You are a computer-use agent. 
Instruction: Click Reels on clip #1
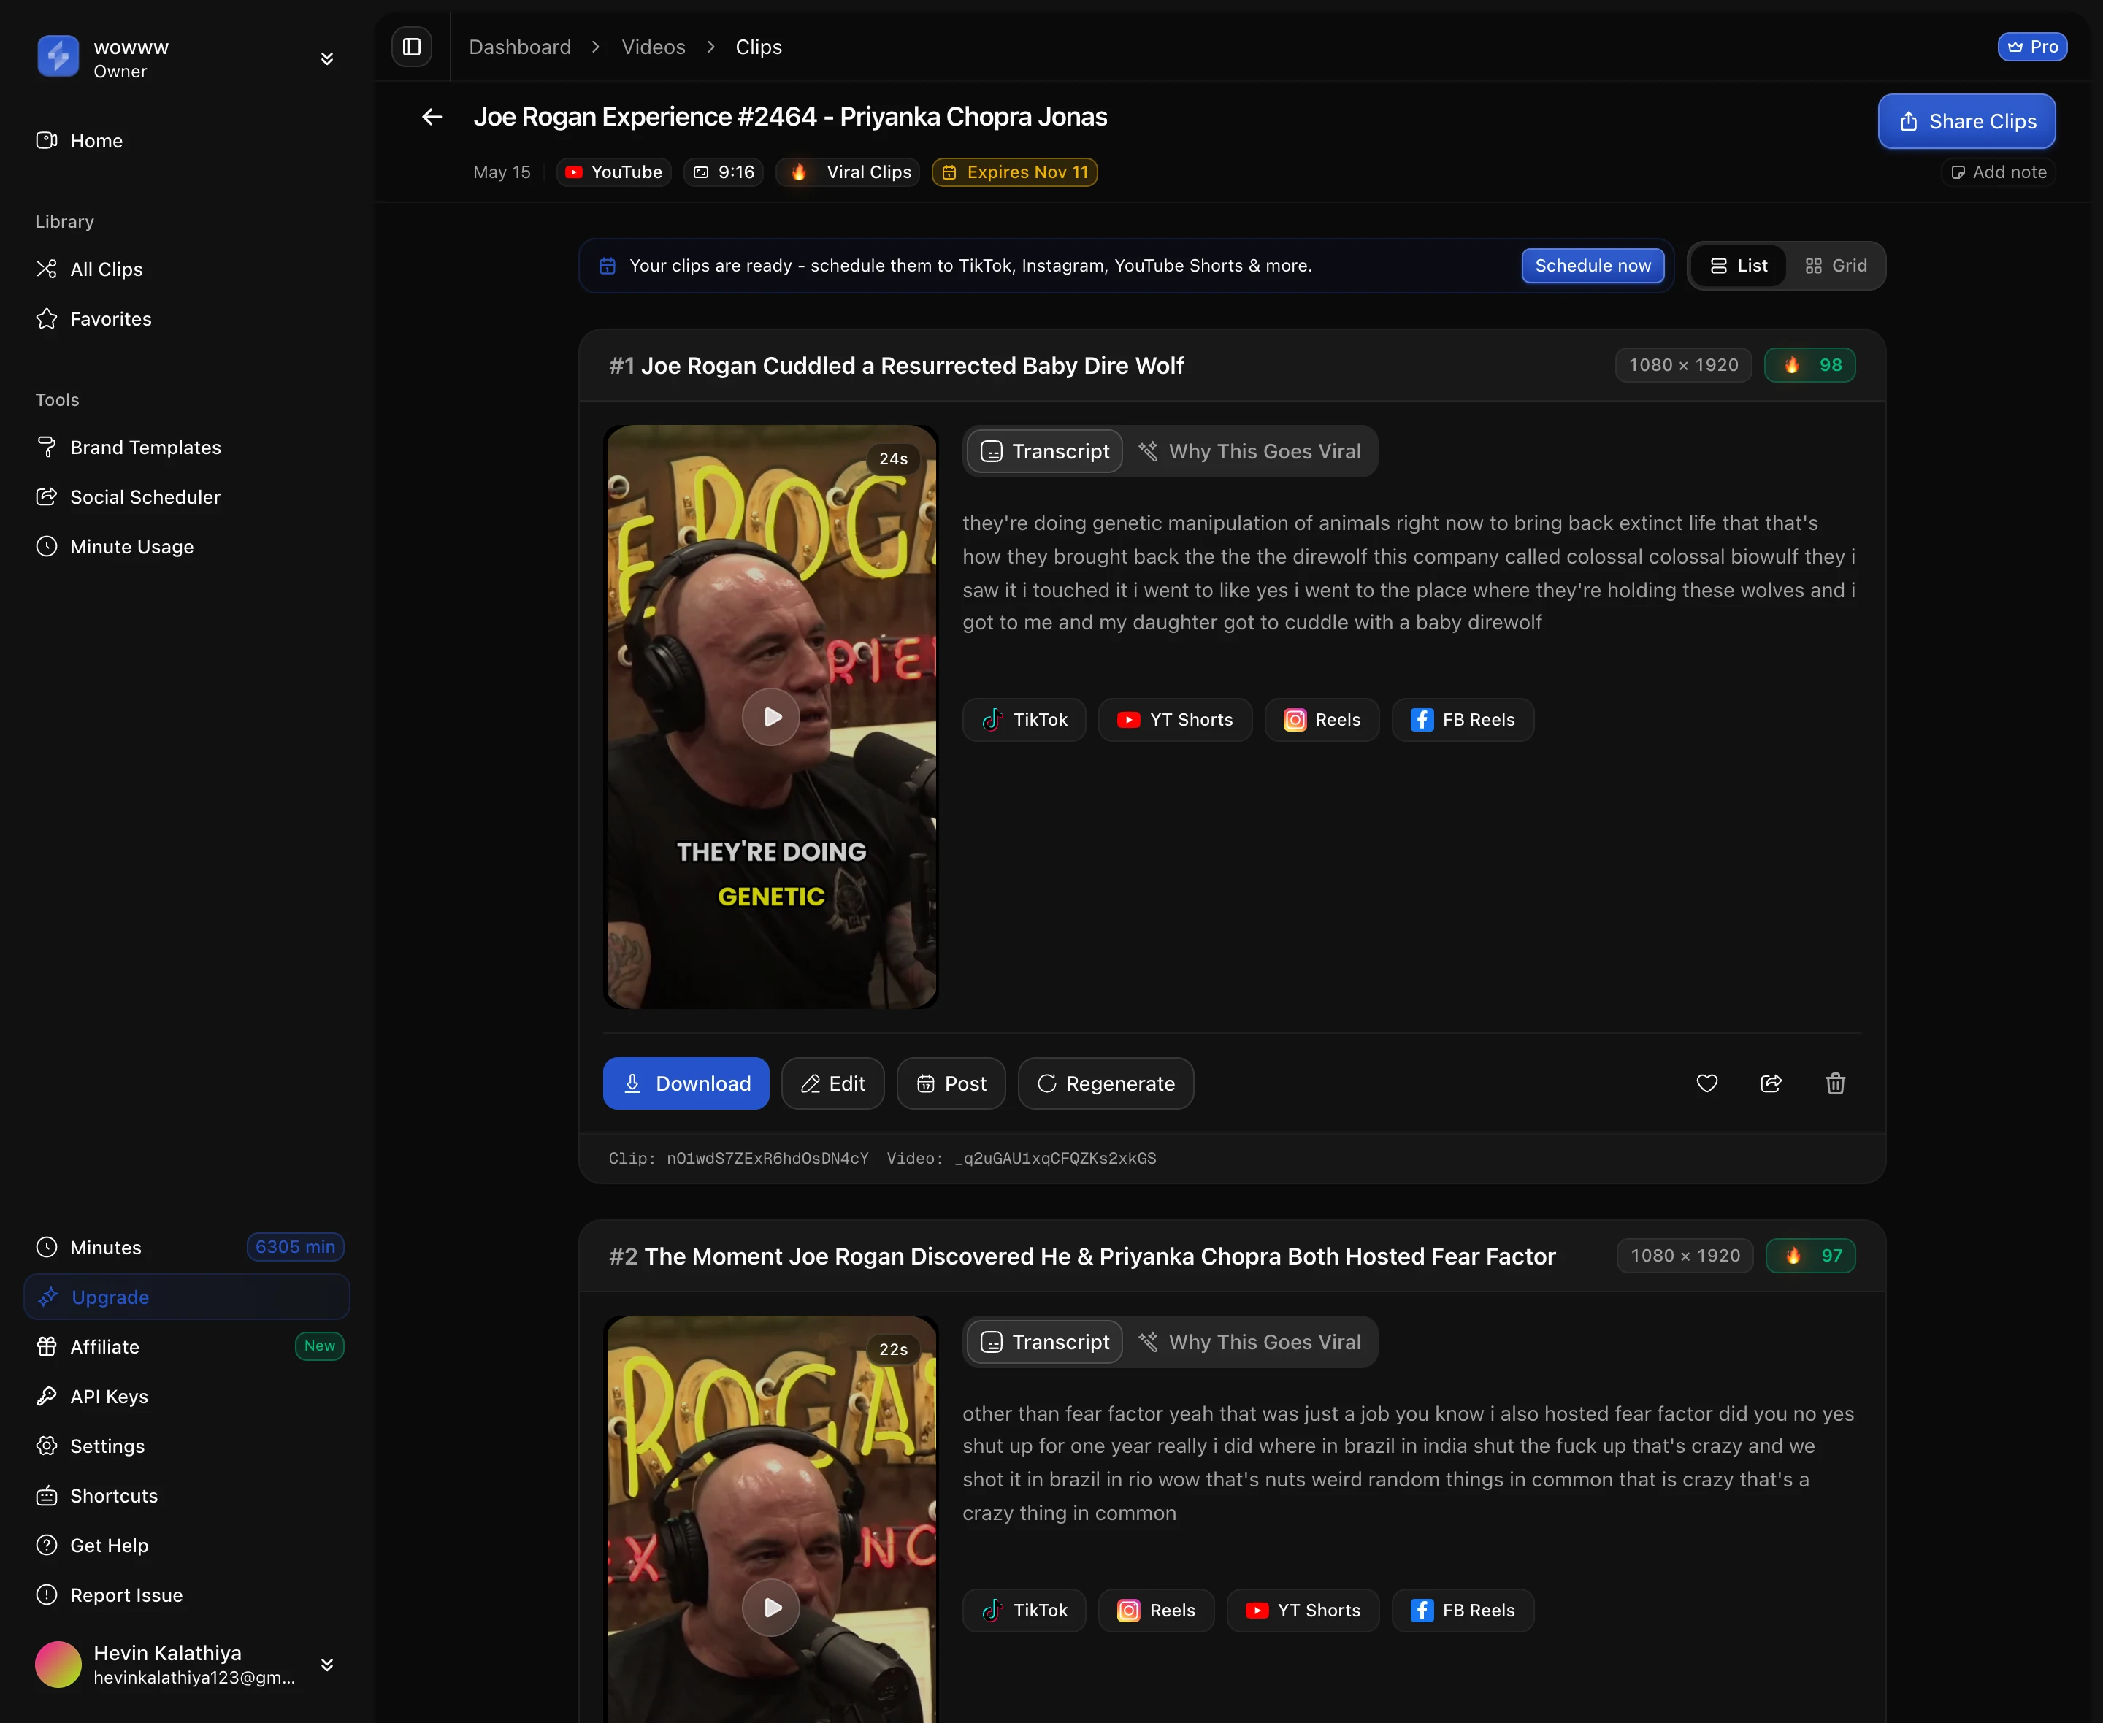click(x=1322, y=720)
